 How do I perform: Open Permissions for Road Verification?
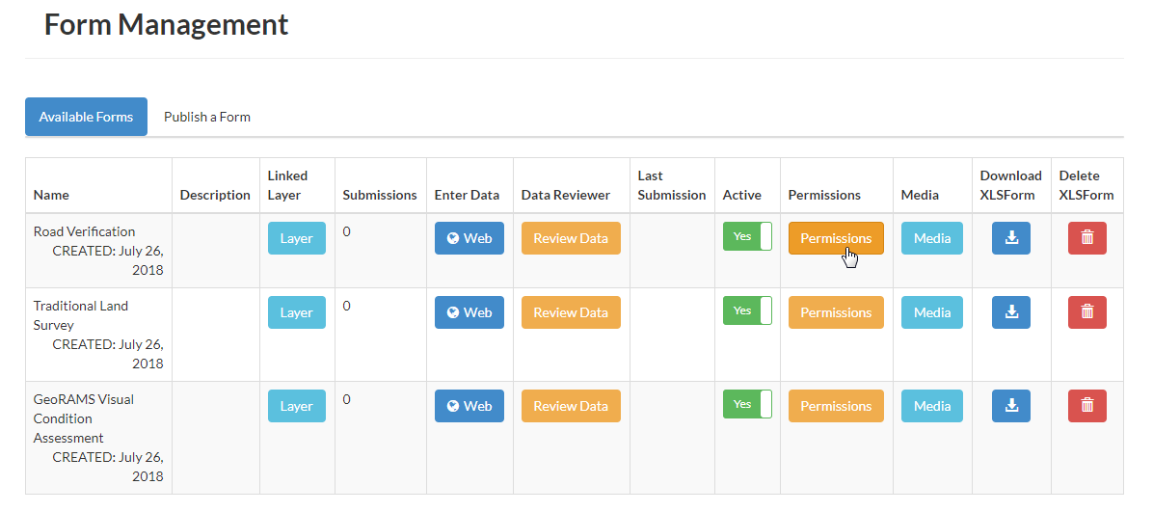tap(836, 238)
